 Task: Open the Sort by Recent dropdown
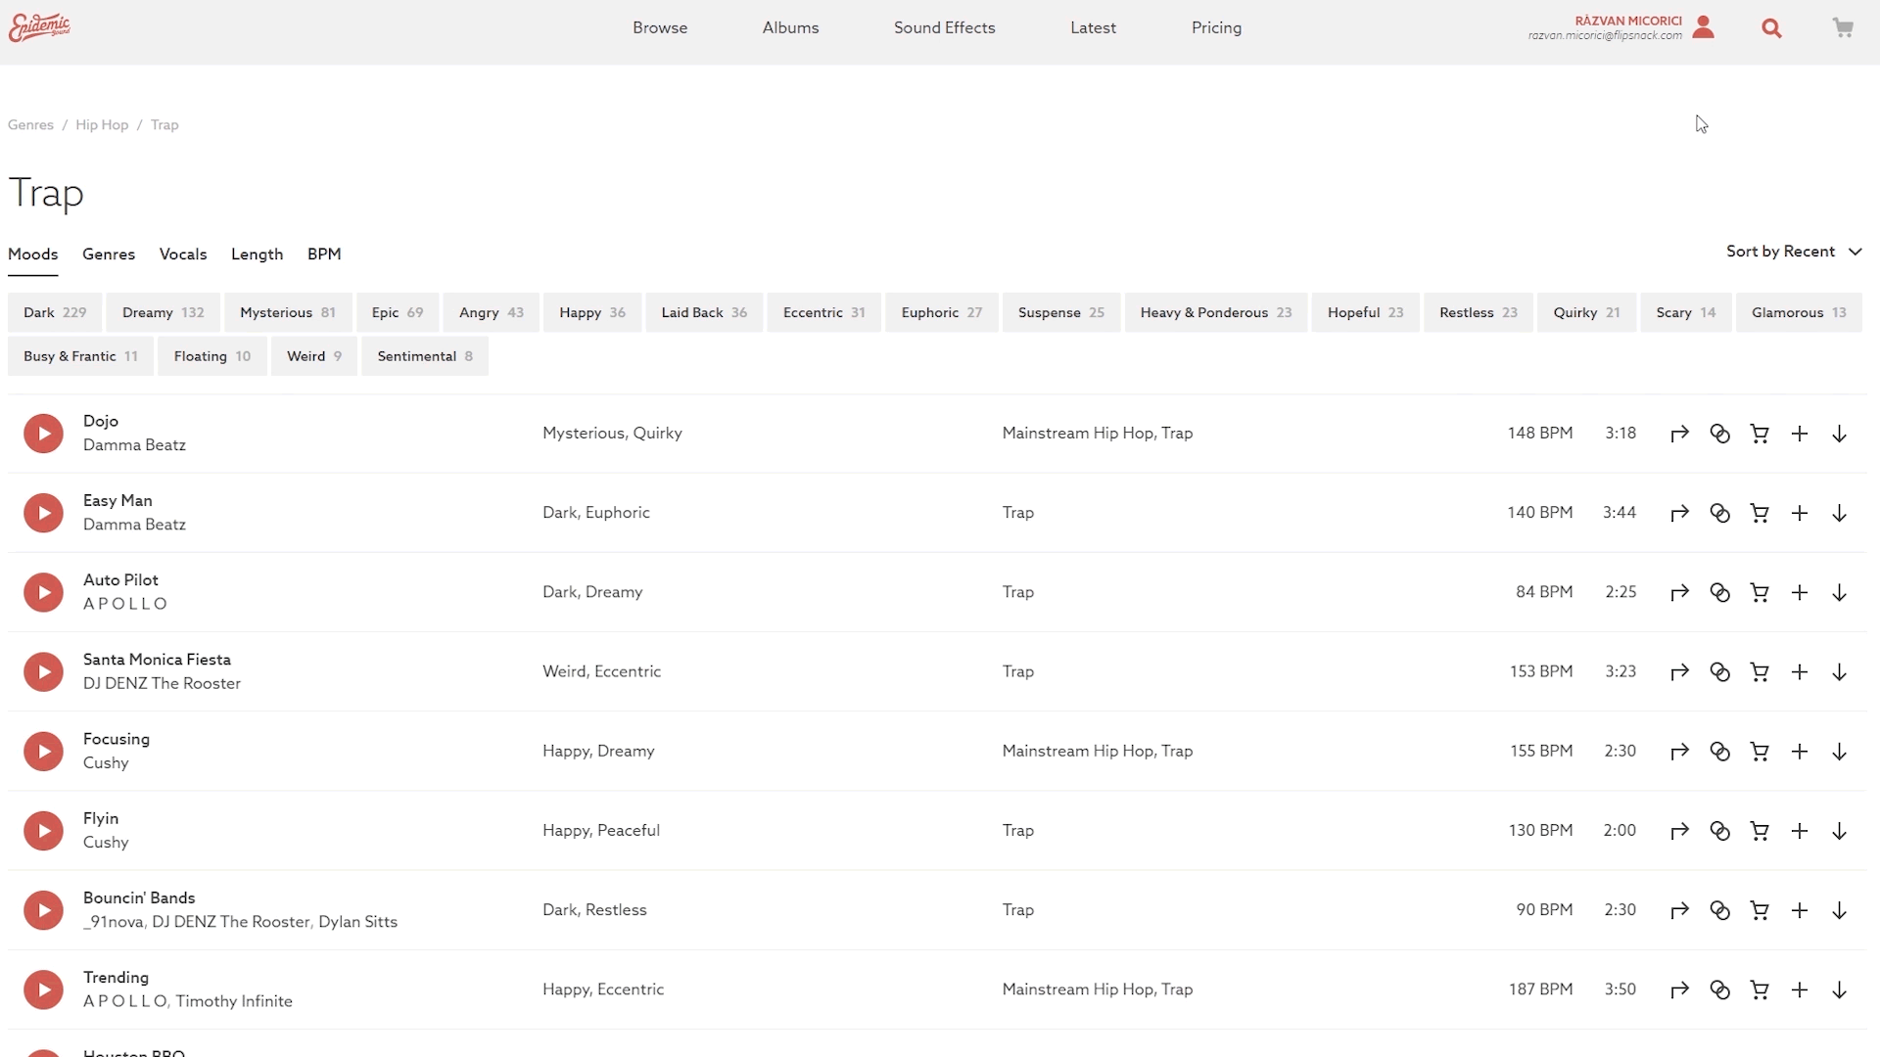pyautogui.click(x=1793, y=252)
